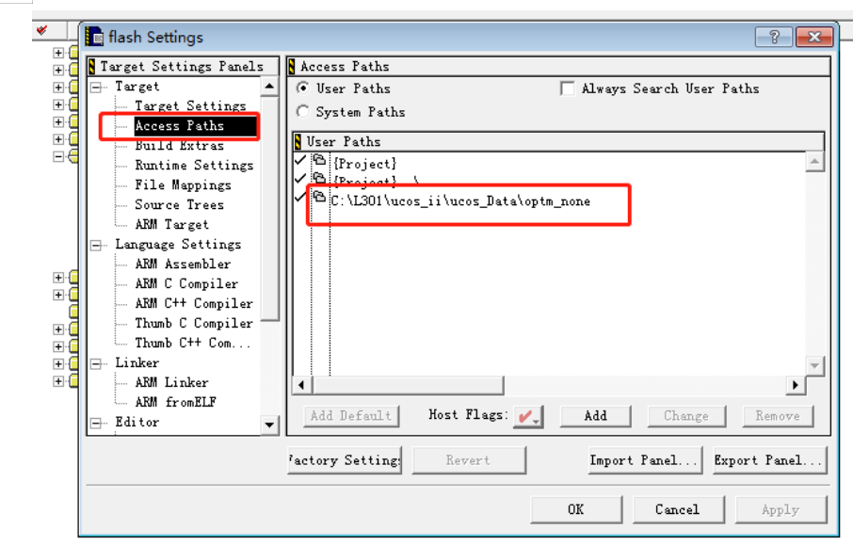The image size is (853, 545).
Task: Click the Remove path button
Action: click(x=778, y=416)
